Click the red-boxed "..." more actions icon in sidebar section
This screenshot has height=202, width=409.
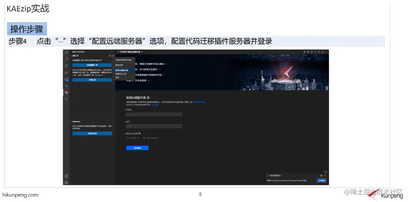pyautogui.click(x=113, y=56)
